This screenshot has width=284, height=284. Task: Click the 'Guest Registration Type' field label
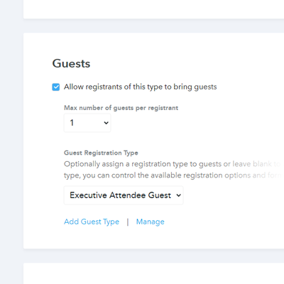click(x=101, y=153)
